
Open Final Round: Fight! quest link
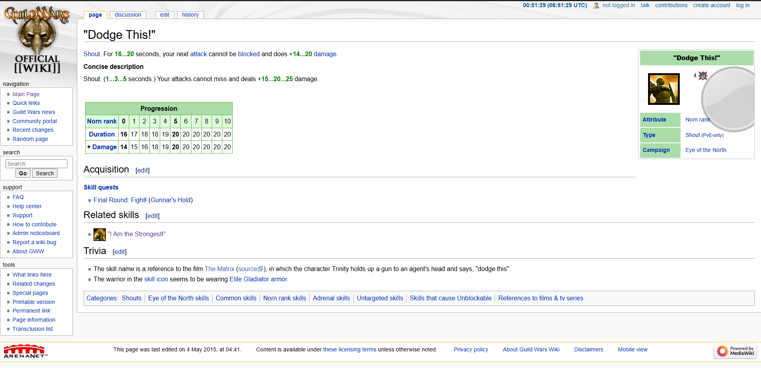(120, 200)
